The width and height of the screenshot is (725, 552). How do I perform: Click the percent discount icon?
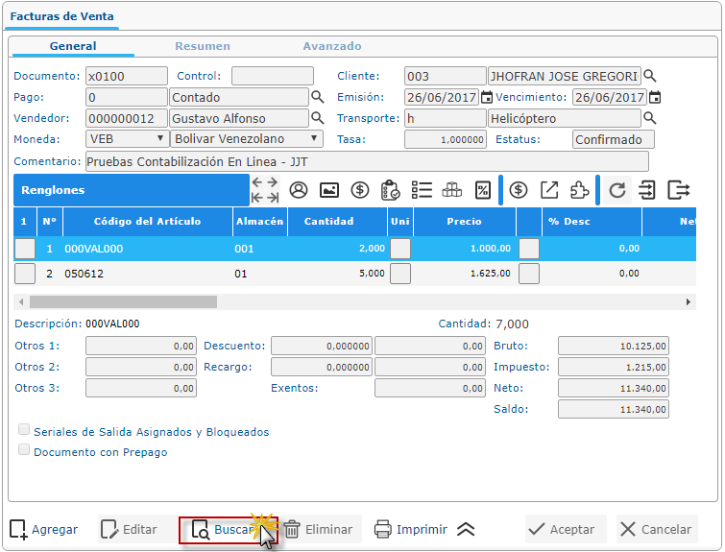pos(483,190)
